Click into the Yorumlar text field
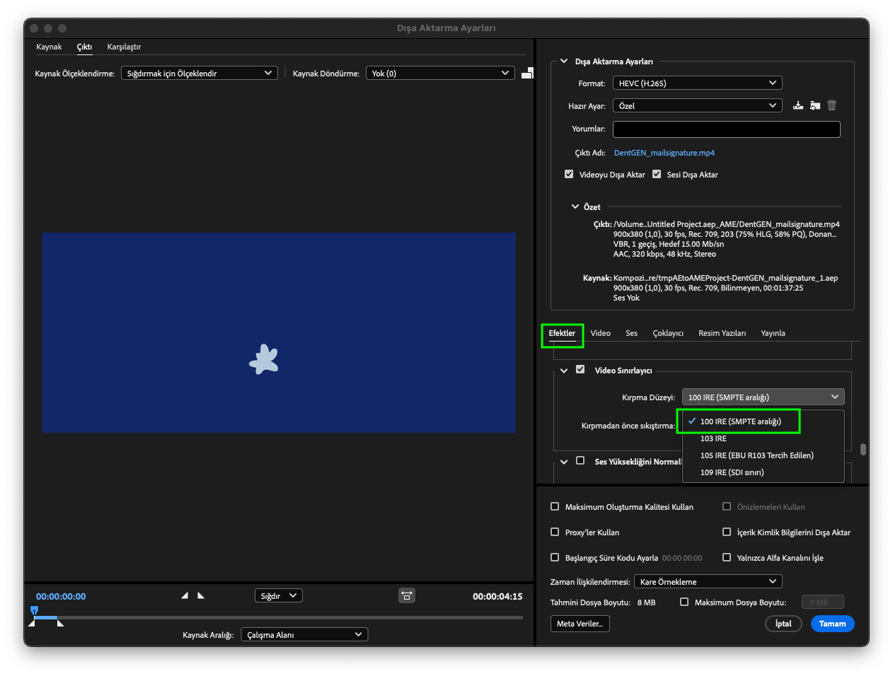The width and height of the screenshot is (893, 676). click(x=726, y=129)
